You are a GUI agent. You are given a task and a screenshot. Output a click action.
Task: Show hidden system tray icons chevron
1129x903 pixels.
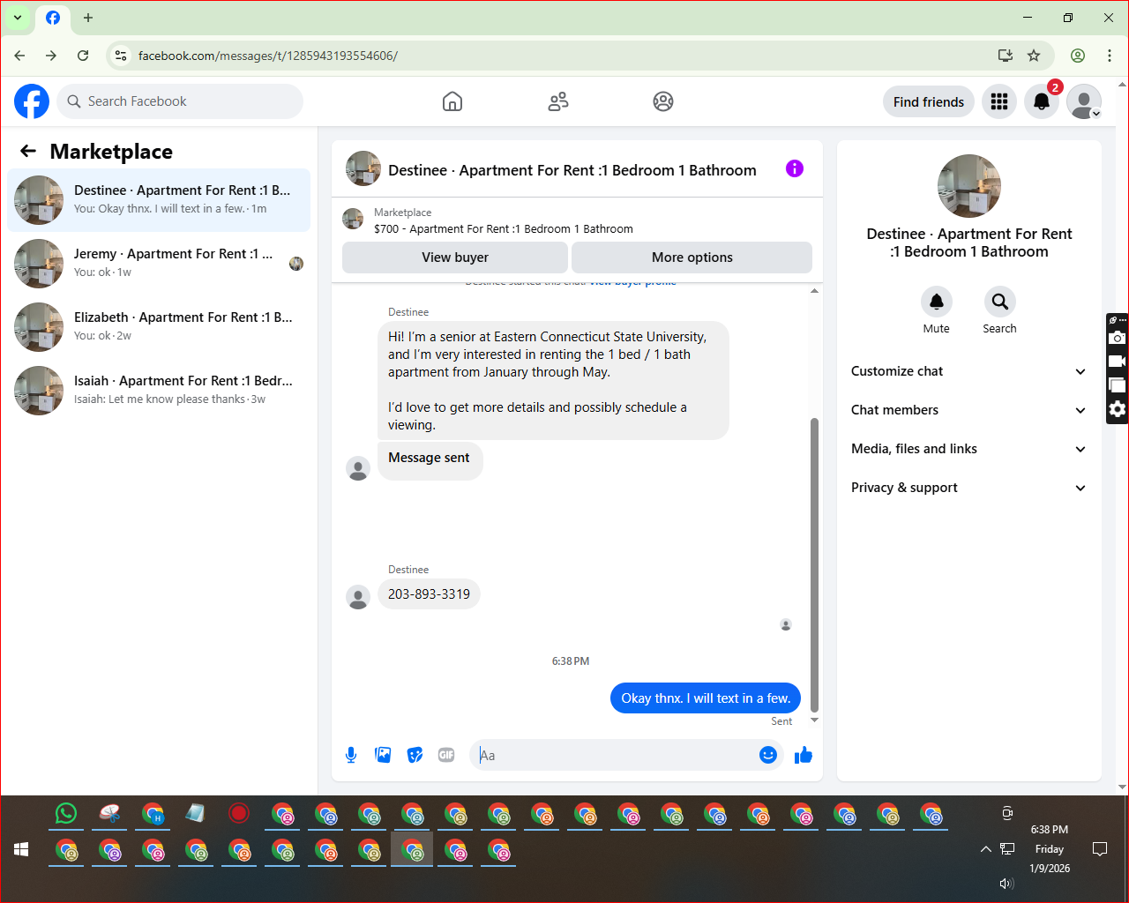tap(985, 849)
